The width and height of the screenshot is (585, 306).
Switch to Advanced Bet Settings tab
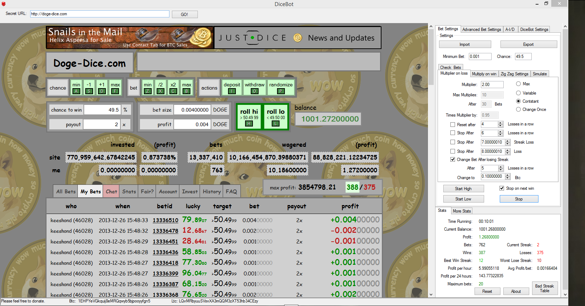[482, 29]
